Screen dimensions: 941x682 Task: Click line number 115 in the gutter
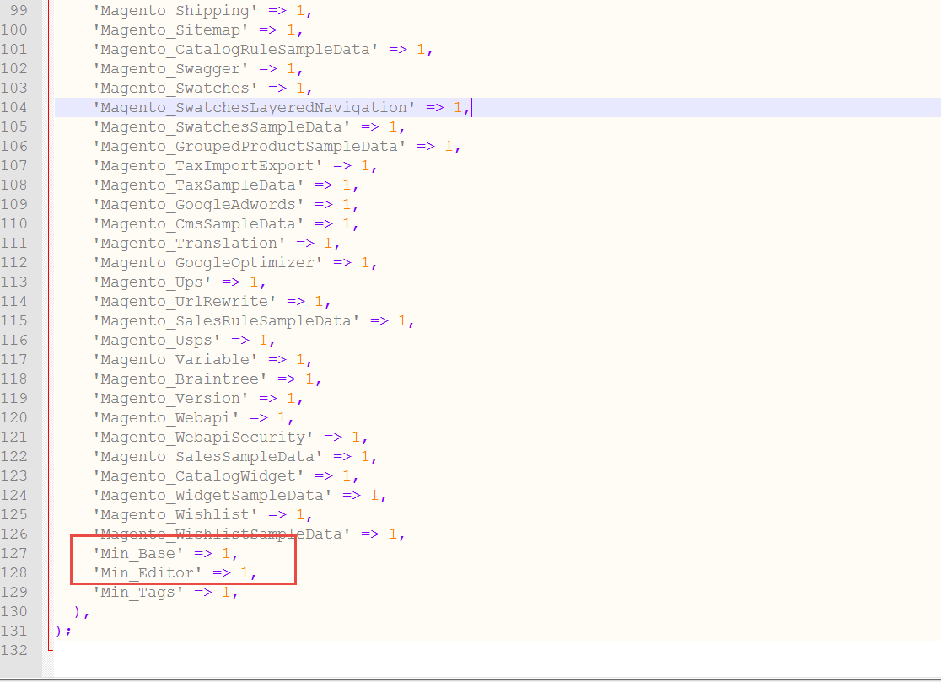click(x=13, y=321)
